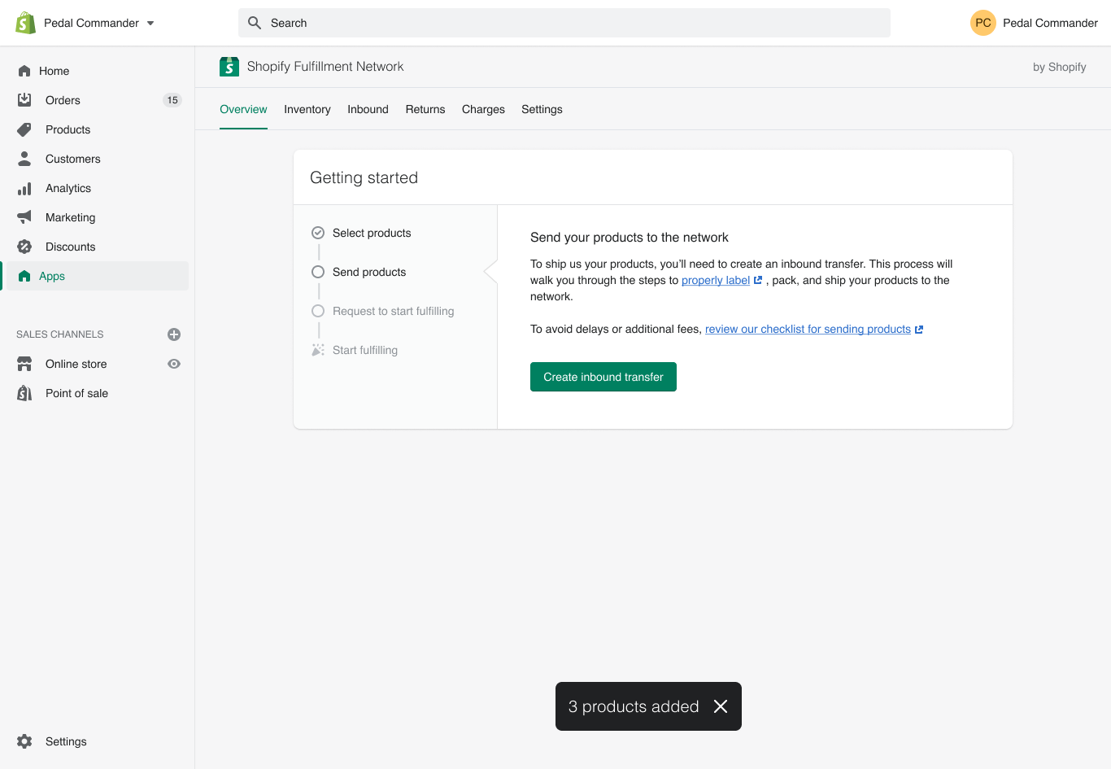Switch to the Settings tab in app

(x=542, y=109)
